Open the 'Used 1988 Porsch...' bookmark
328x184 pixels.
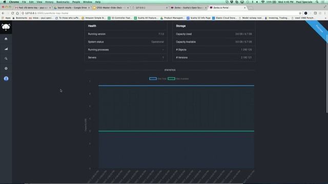[302, 18]
